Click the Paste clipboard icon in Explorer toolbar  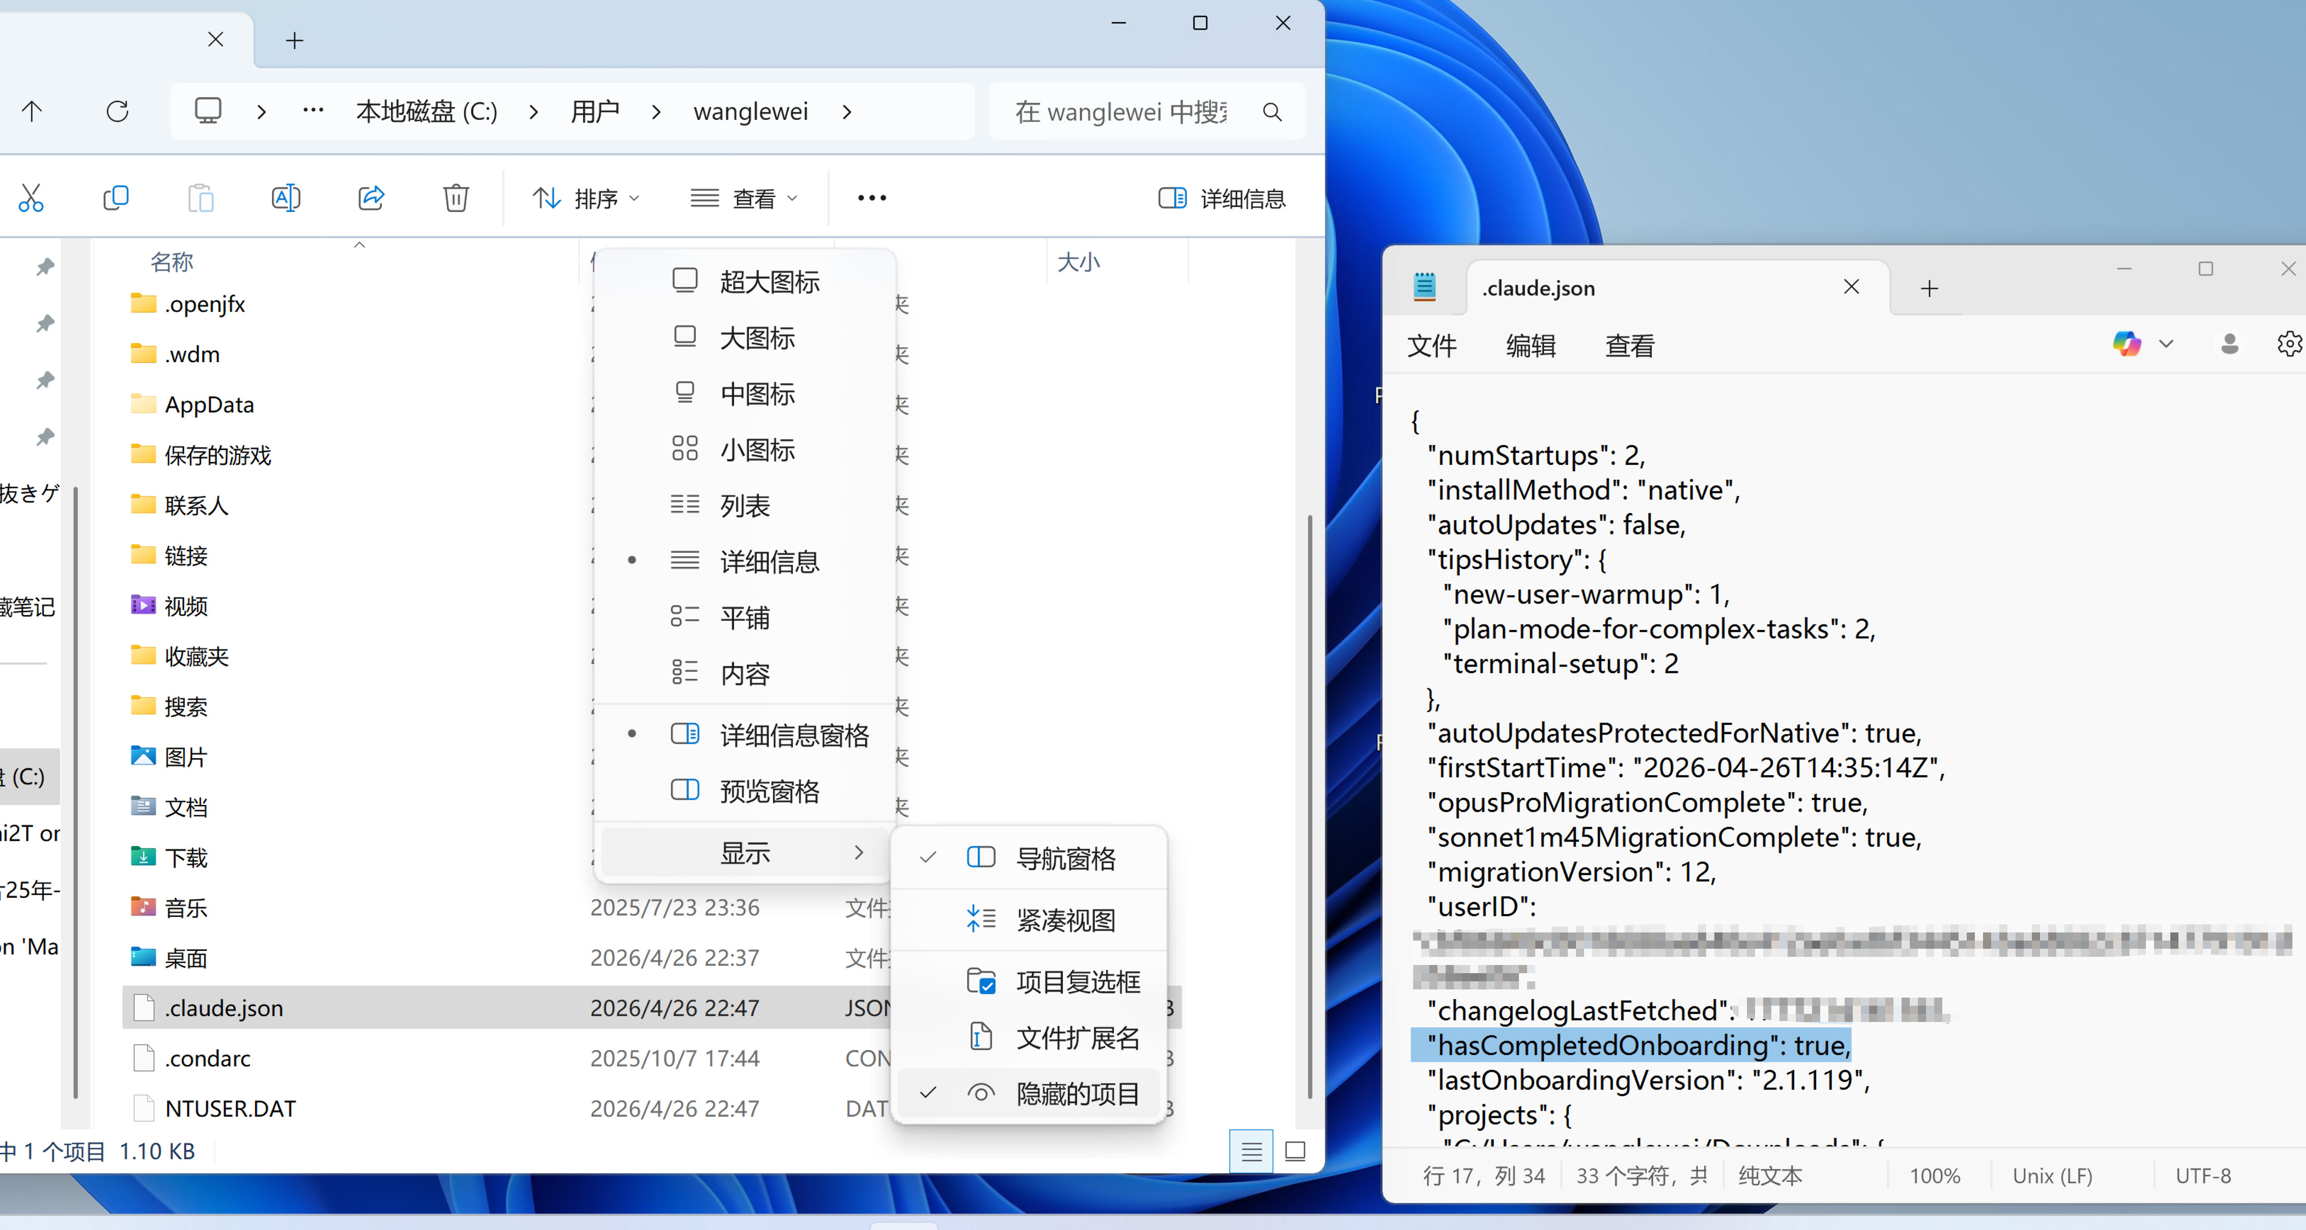[200, 198]
